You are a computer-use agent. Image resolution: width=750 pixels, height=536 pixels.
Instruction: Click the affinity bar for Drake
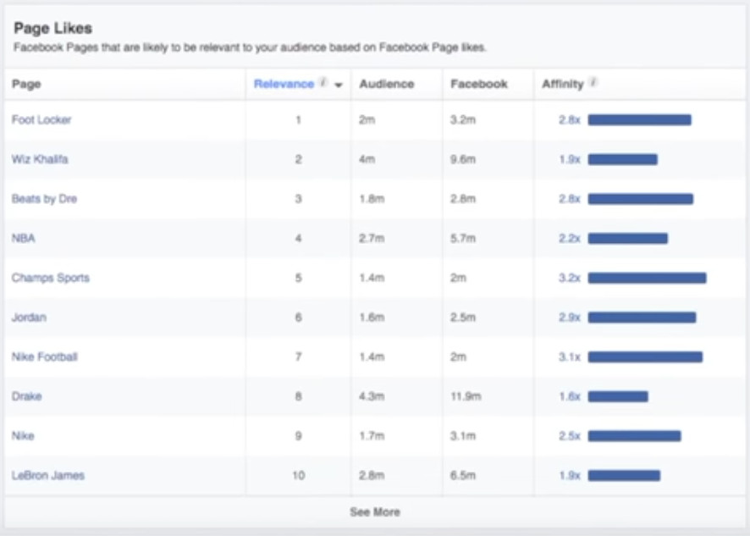pos(618,396)
